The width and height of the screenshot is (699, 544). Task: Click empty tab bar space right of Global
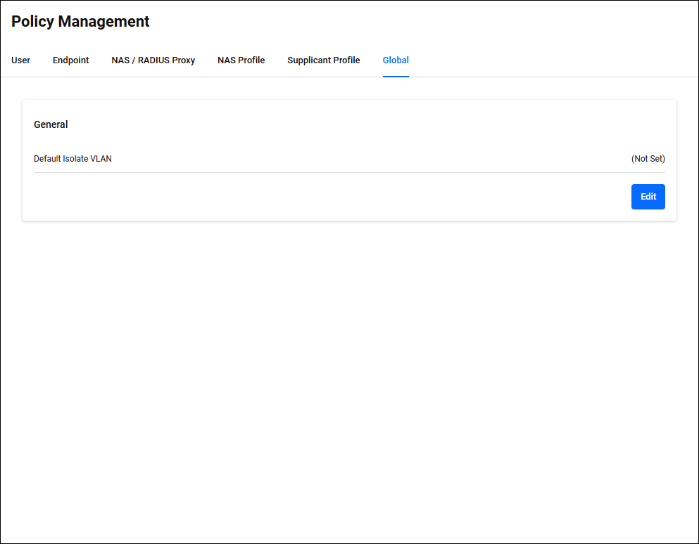549,60
